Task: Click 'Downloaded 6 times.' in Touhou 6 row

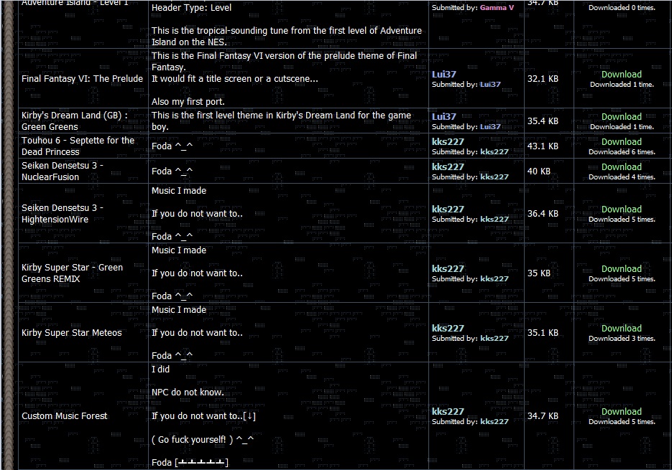Action: (622, 152)
